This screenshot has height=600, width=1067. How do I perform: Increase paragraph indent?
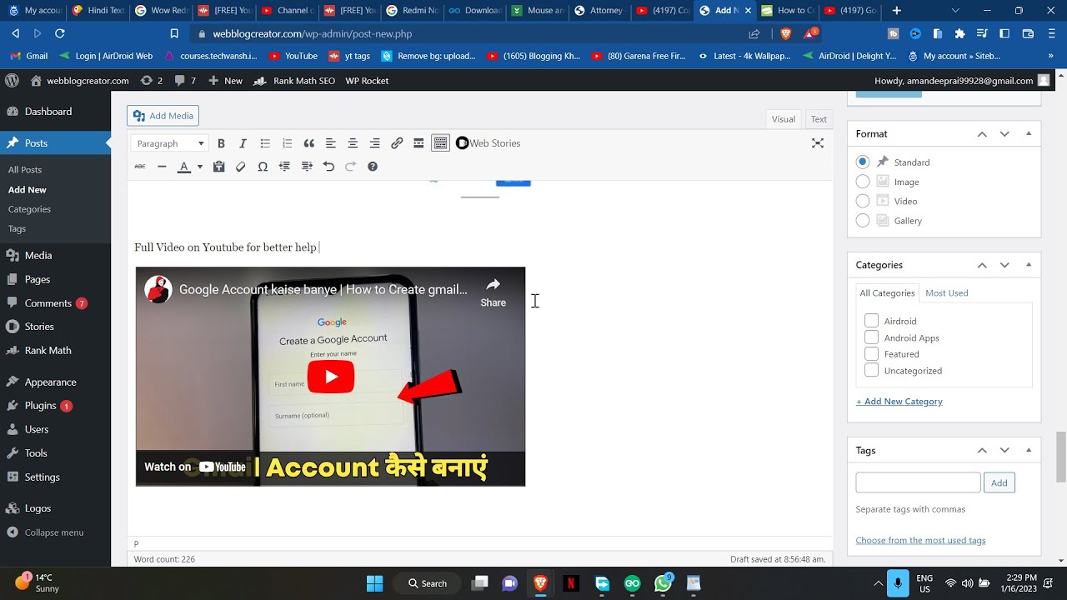click(x=307, y=167)
